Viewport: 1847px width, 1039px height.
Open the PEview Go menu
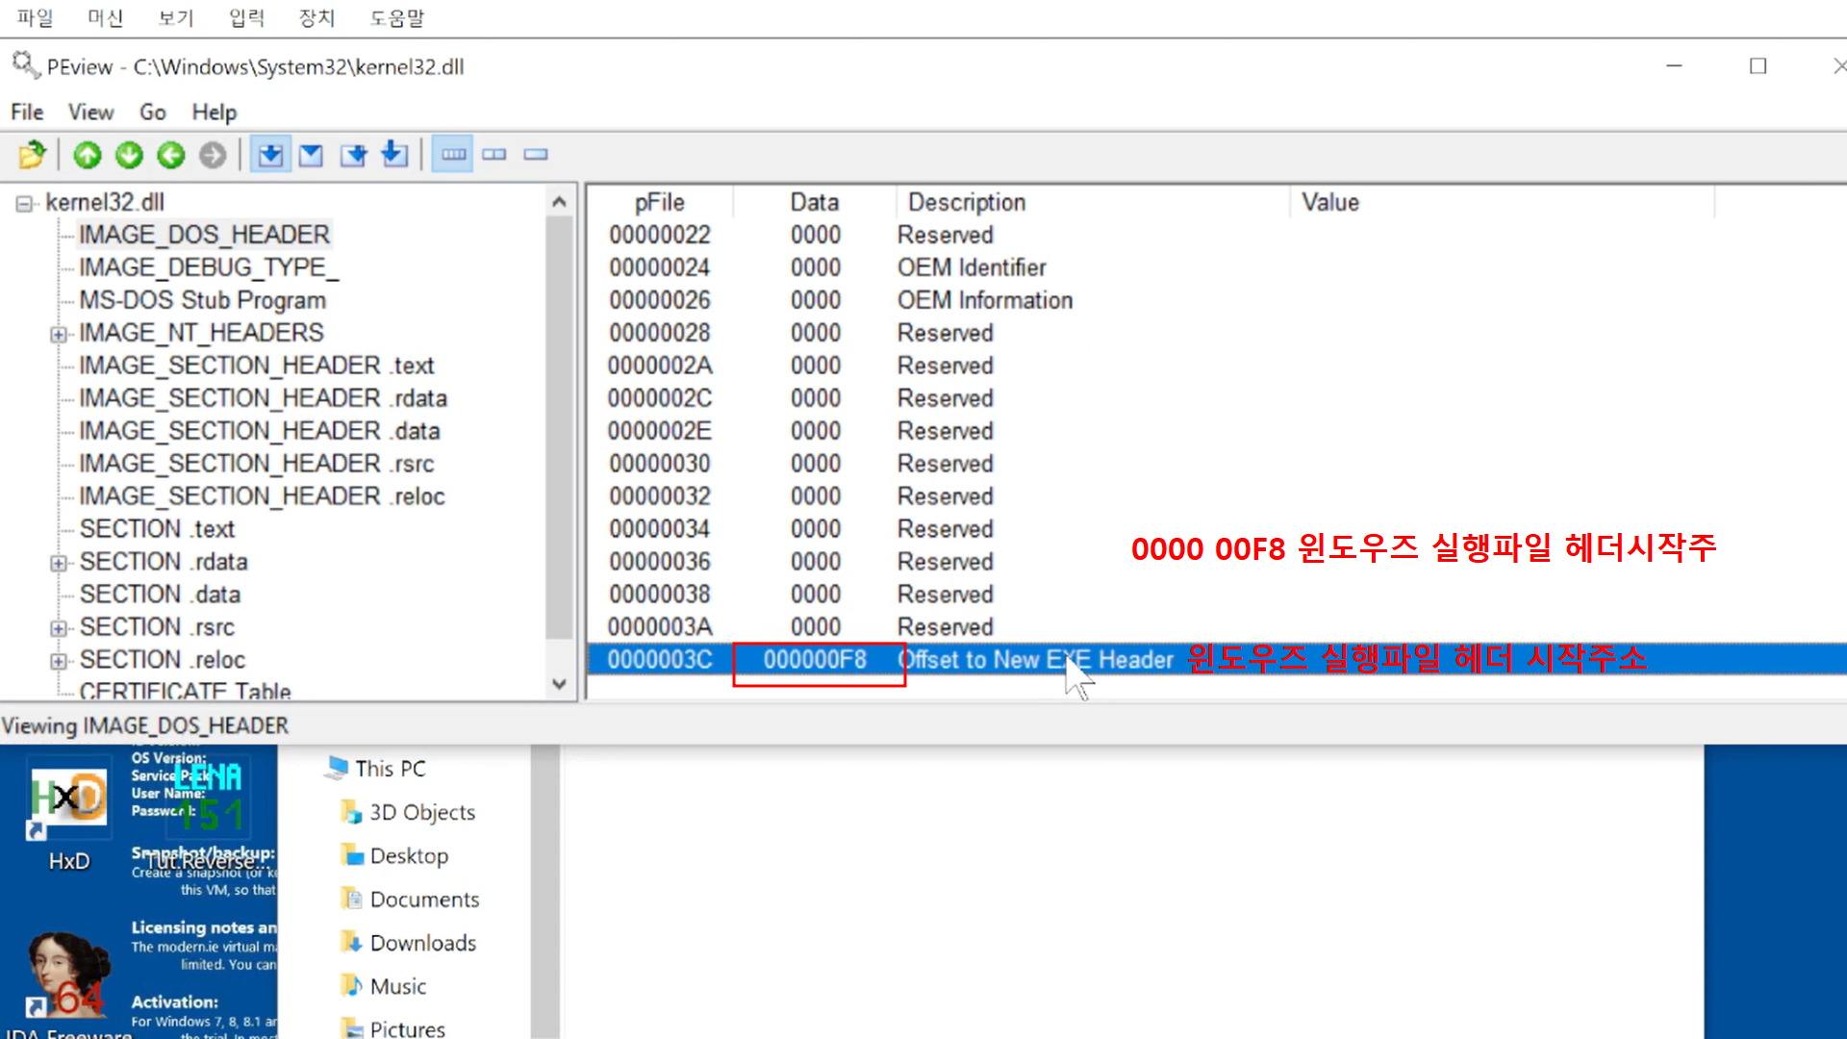pyautogui.click(x=152, y=112)
